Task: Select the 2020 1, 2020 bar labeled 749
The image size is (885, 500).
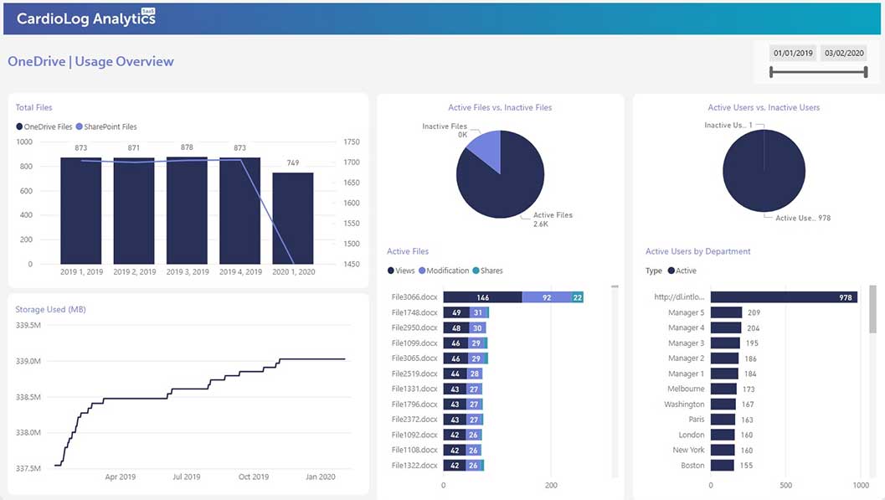Action: (x=293, y=219)
